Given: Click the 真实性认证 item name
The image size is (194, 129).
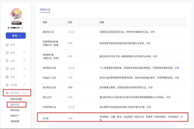Looking at the screenshot, I should pyautogui.click(x=48, y=32).
